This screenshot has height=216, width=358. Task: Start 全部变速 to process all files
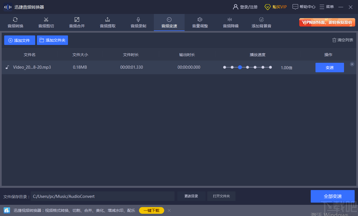333,196
